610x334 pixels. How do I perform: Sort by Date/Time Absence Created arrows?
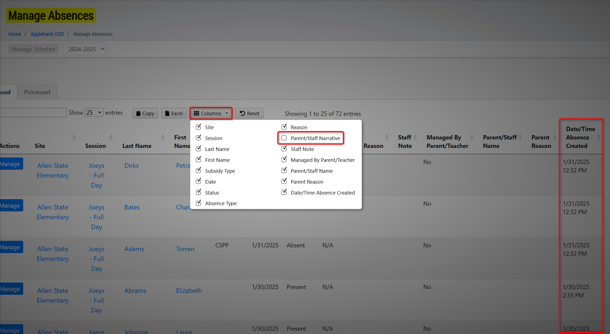click(x=599, y=137)
